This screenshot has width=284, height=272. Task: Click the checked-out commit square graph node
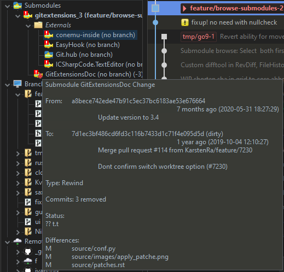click(x=155, y=8)
